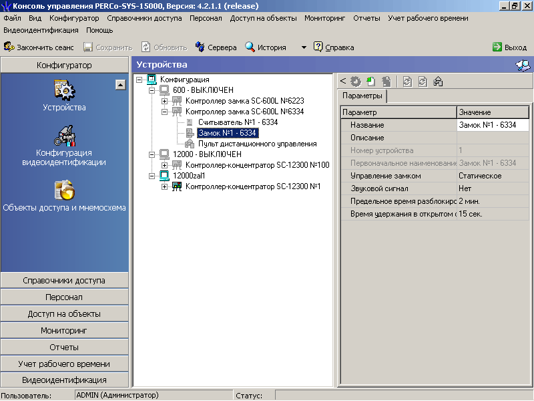Click the 12000zal1 computer icon
The width and height of the screenshot is (534, 401).
coord(164,176)
